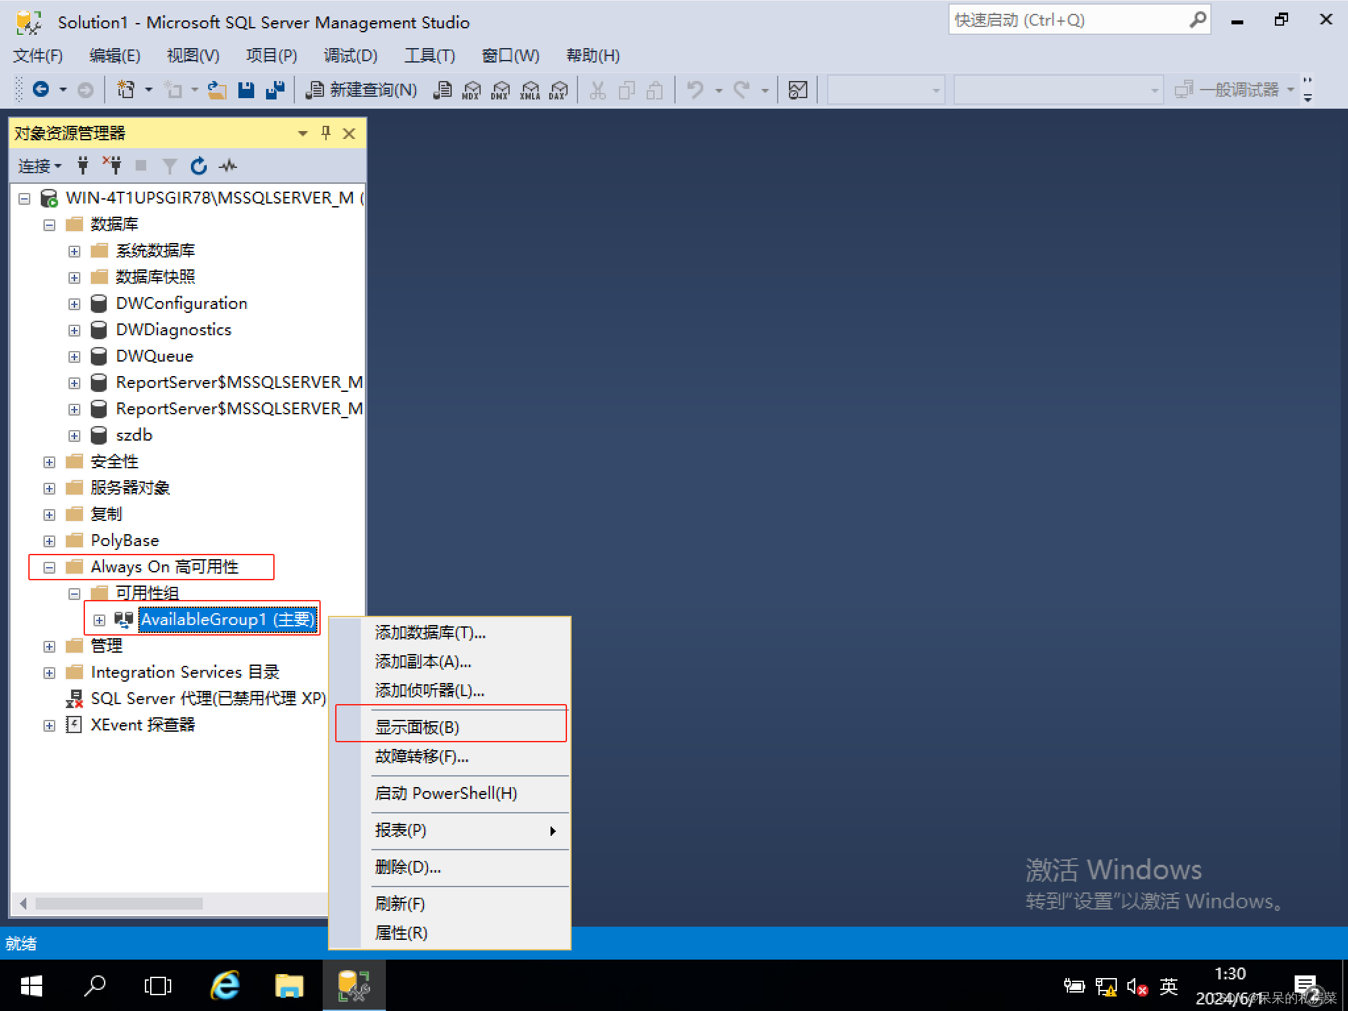Click the save floppy disk icon
The image size is (1348, 1011).
pyautogui.click(x=246, y=90)
